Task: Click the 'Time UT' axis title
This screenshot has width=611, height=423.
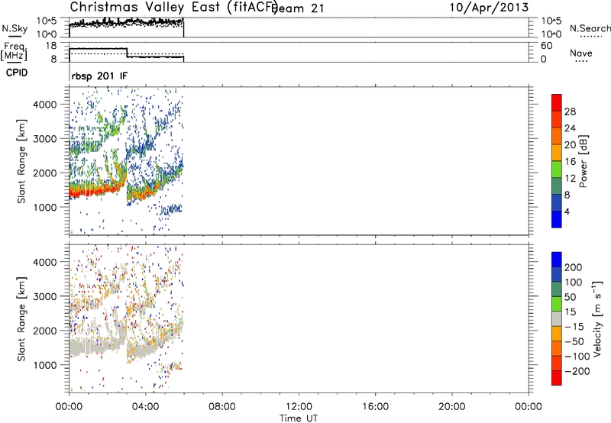Action: pyautogui.click(x=299, y=418)
